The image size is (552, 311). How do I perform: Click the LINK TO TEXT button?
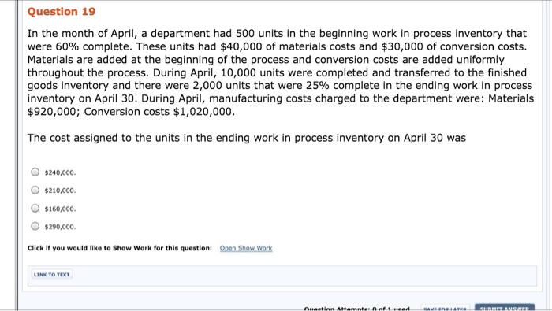[x=52, y=275]
